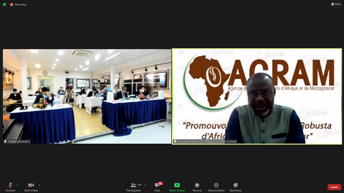Click the 30 unread chat badge

161,184
